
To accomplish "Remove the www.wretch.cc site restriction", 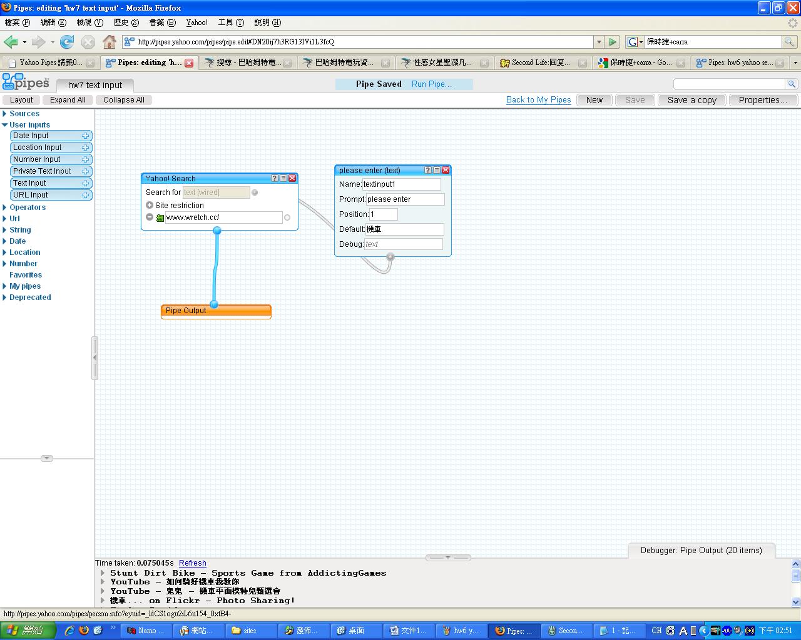I will (x=150, y=217).
